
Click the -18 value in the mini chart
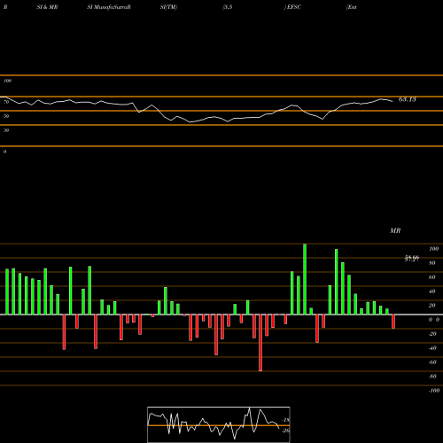pyautogui.click(x=286, y=420)
